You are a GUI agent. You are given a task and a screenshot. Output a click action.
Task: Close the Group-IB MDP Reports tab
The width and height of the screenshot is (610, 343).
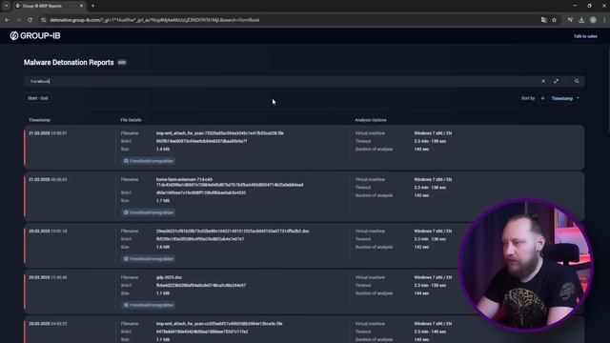pyautogui.click(x=81, y=6)
